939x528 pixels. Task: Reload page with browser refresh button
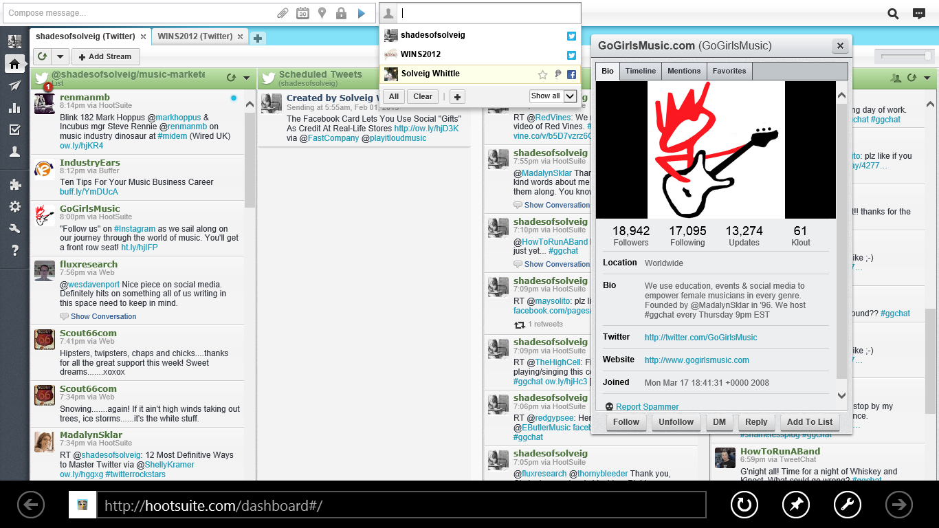click(x=744, y=505)
